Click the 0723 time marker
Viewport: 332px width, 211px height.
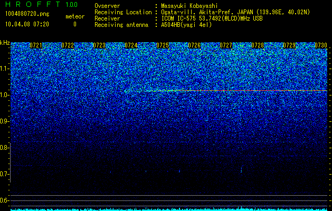coord(99,45)
